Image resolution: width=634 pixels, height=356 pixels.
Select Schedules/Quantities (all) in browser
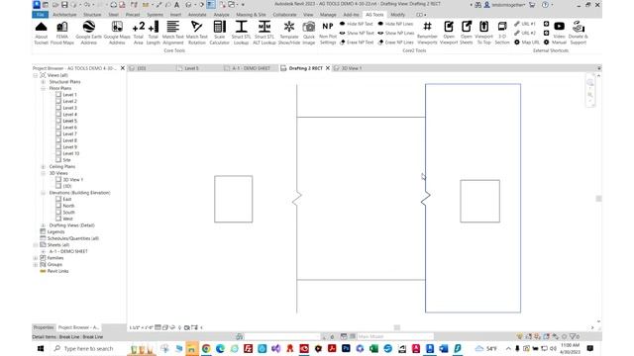coord(72,238)
